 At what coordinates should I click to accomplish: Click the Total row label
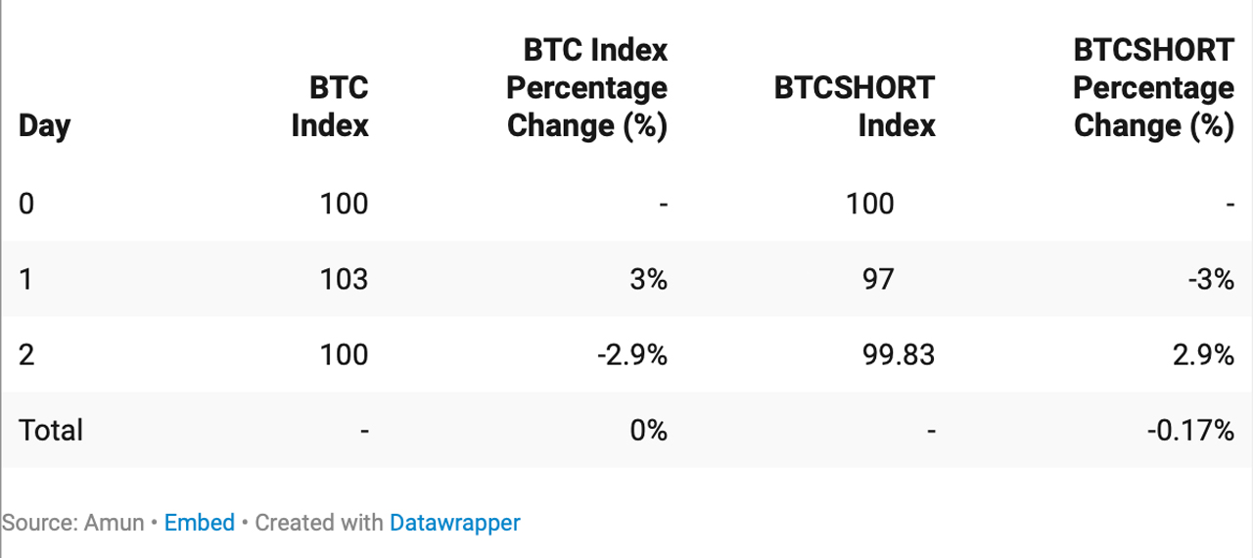coord(51,430)
